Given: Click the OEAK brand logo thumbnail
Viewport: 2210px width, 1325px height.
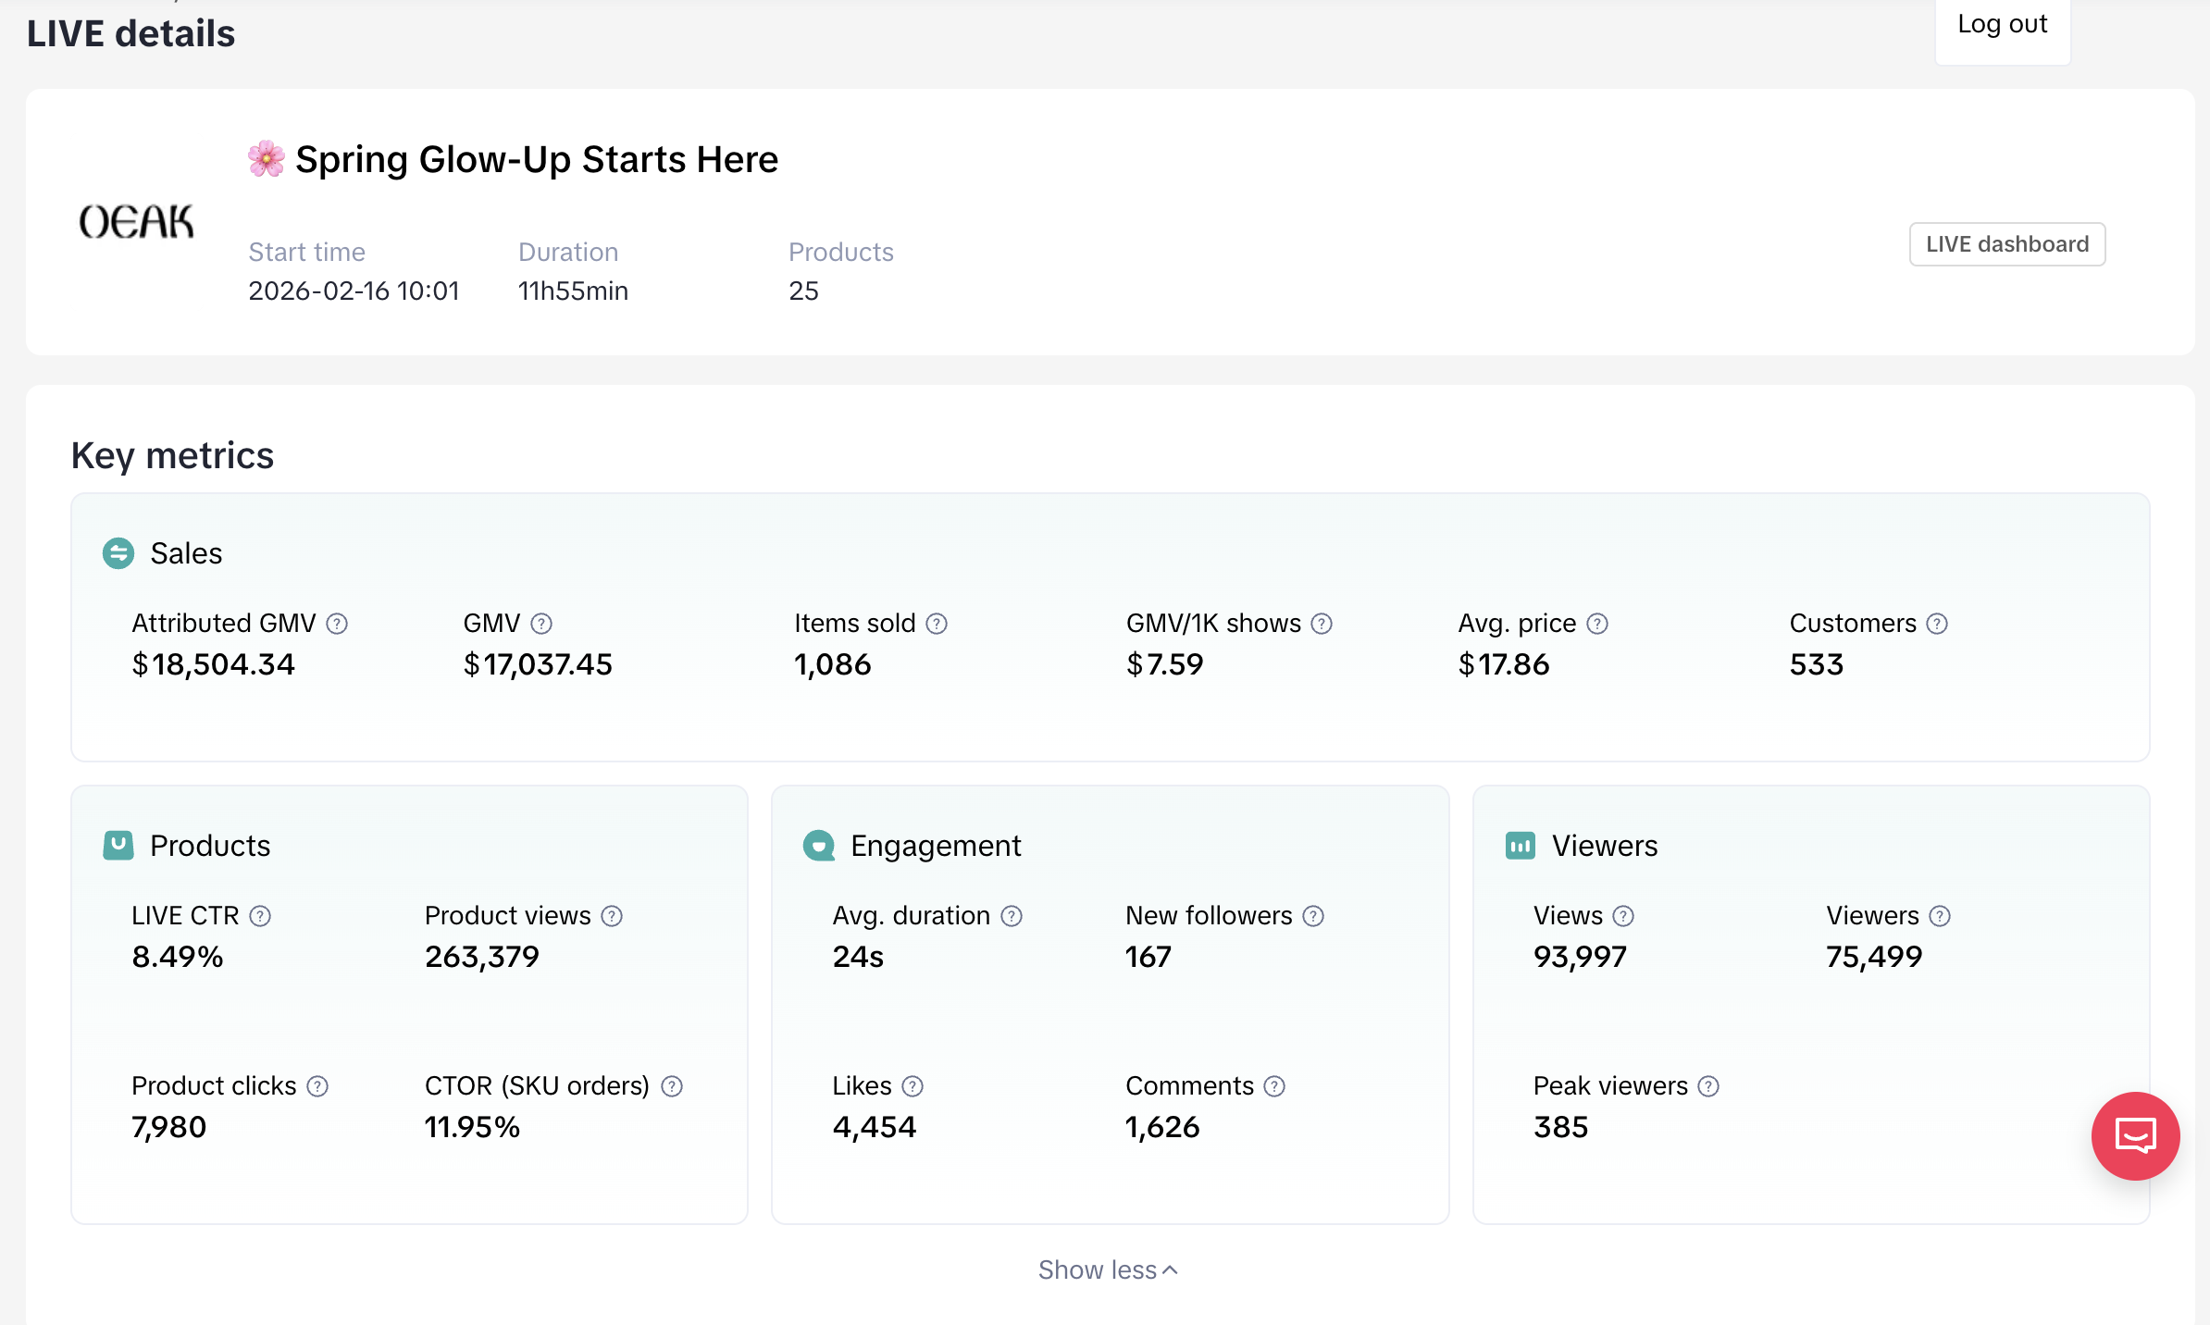Looking at the screenshot, I should coord(137,222).
